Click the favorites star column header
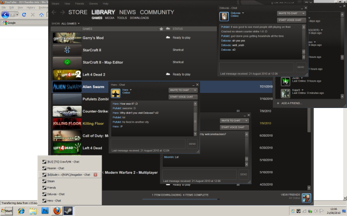 (161, 28)
